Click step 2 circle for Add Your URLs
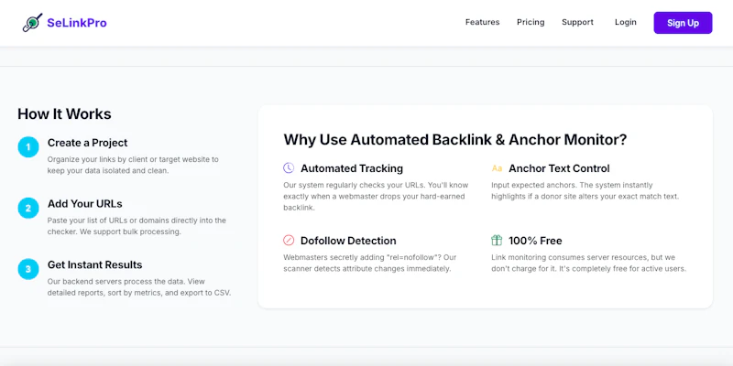Image resolution: width=733 pixels, height=366 pixels. pos(28,209)
